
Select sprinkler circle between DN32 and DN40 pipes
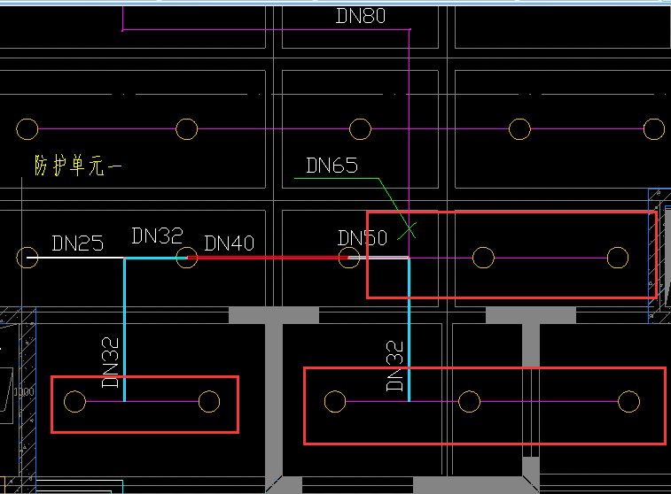pyautogui.click(x=186, y=258)
